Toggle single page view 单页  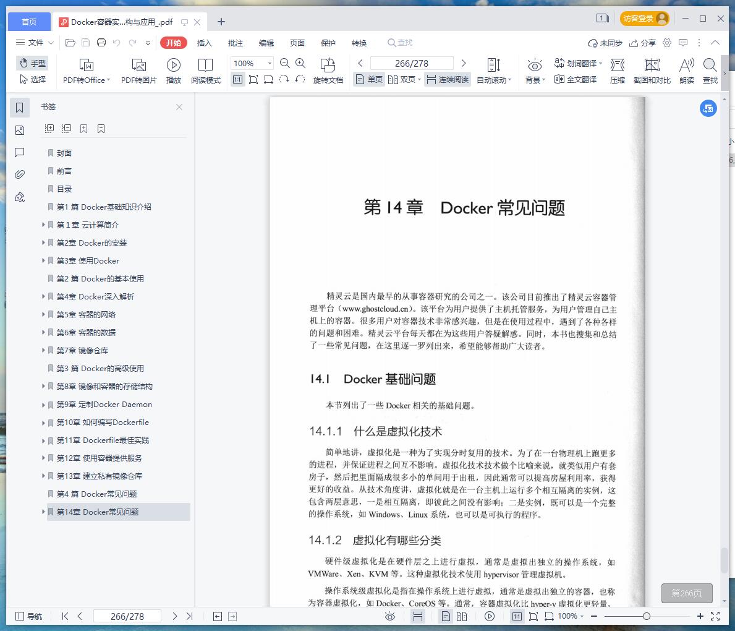point(369,79)
